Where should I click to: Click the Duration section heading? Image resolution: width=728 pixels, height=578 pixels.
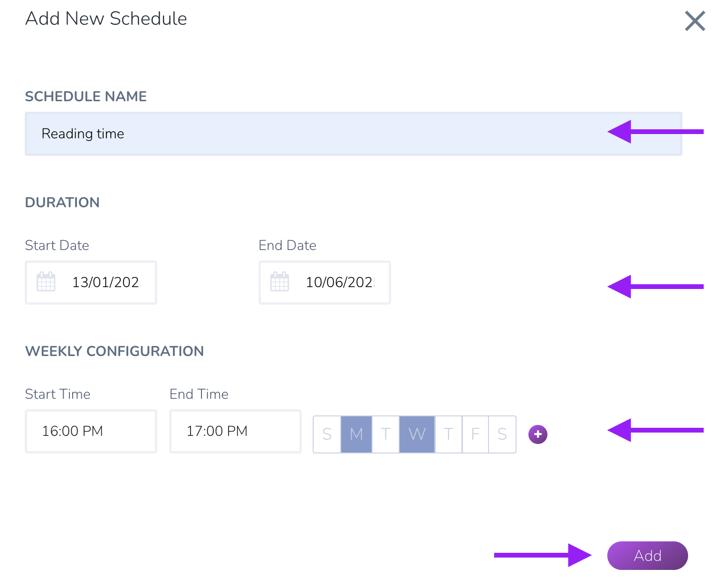point(62,202)
